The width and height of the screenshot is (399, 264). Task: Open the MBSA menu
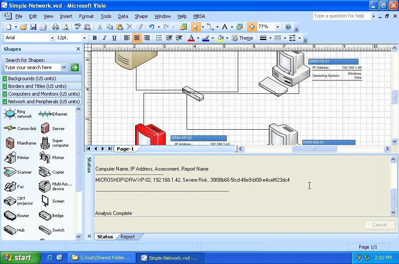pos(199,16)
